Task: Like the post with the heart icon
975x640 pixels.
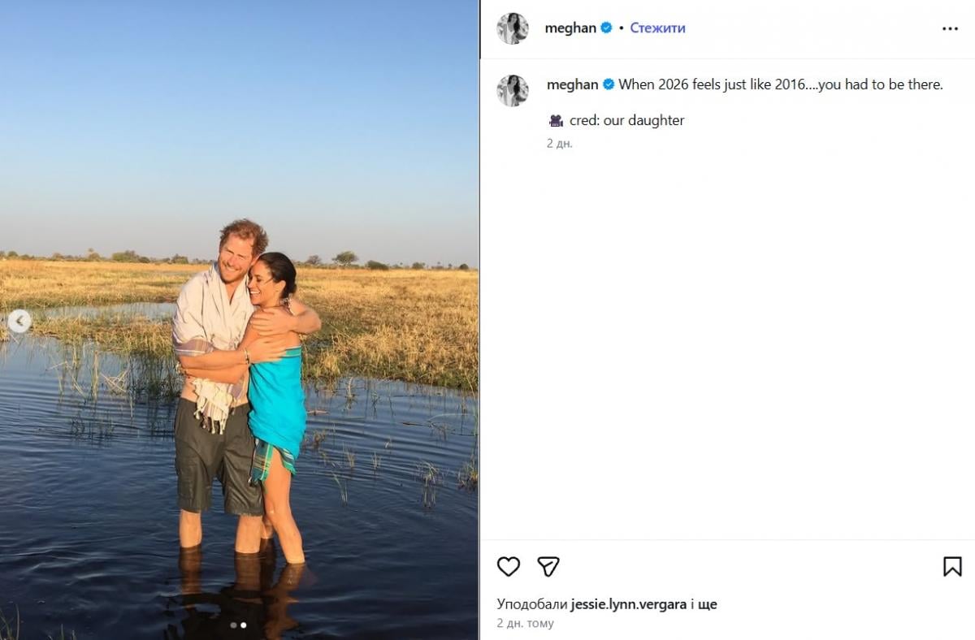Action: pos(508,566)
